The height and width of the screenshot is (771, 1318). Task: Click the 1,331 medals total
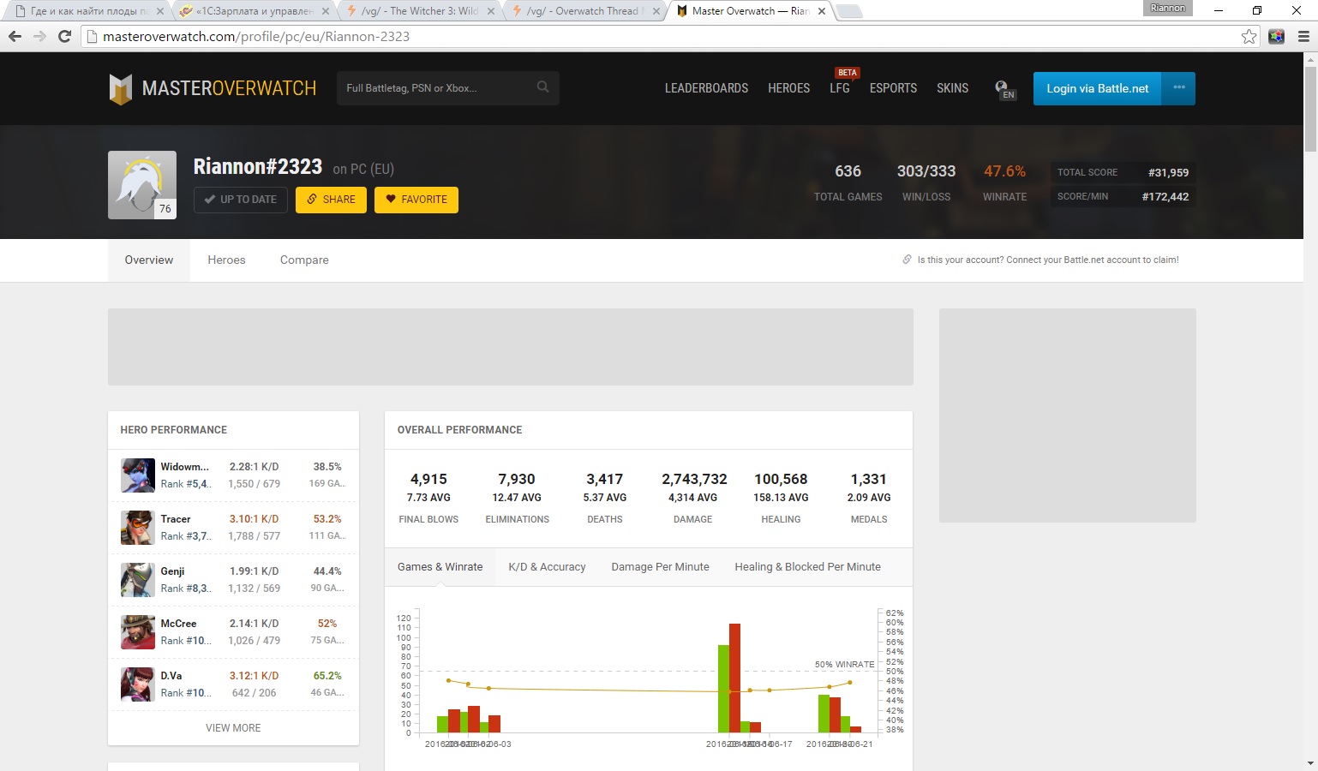[869, 480]
